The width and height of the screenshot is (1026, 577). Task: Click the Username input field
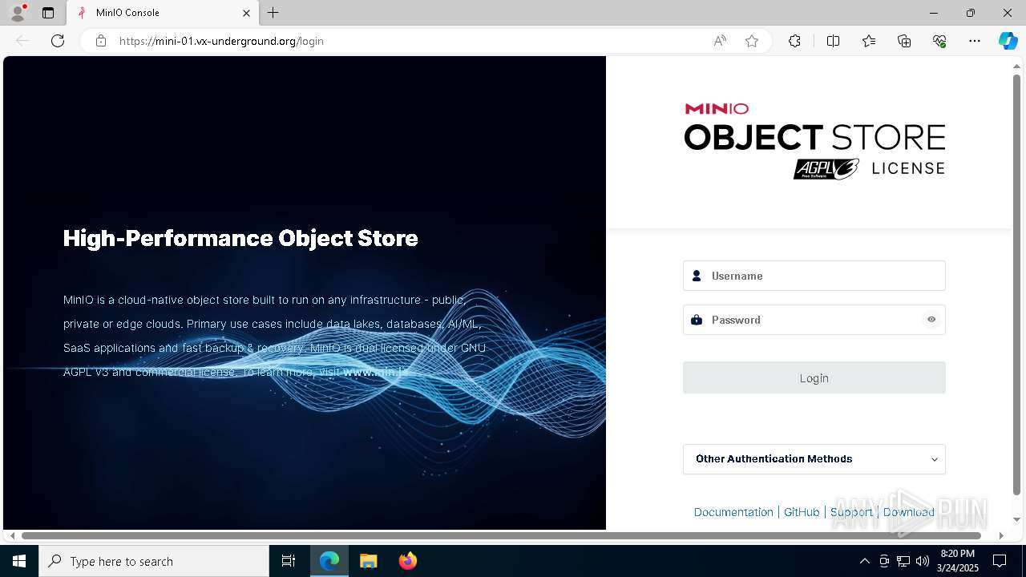(x=814, y=276)
